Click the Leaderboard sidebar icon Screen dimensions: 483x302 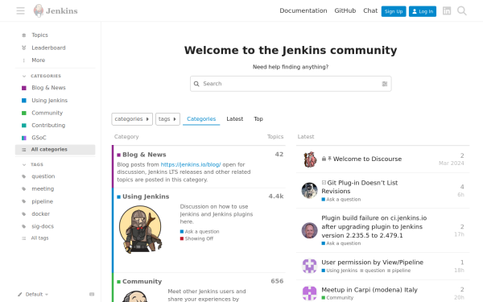point(24,48)
